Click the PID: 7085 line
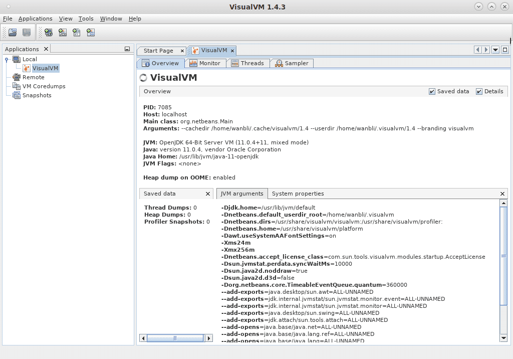 (x=157, y=107)
